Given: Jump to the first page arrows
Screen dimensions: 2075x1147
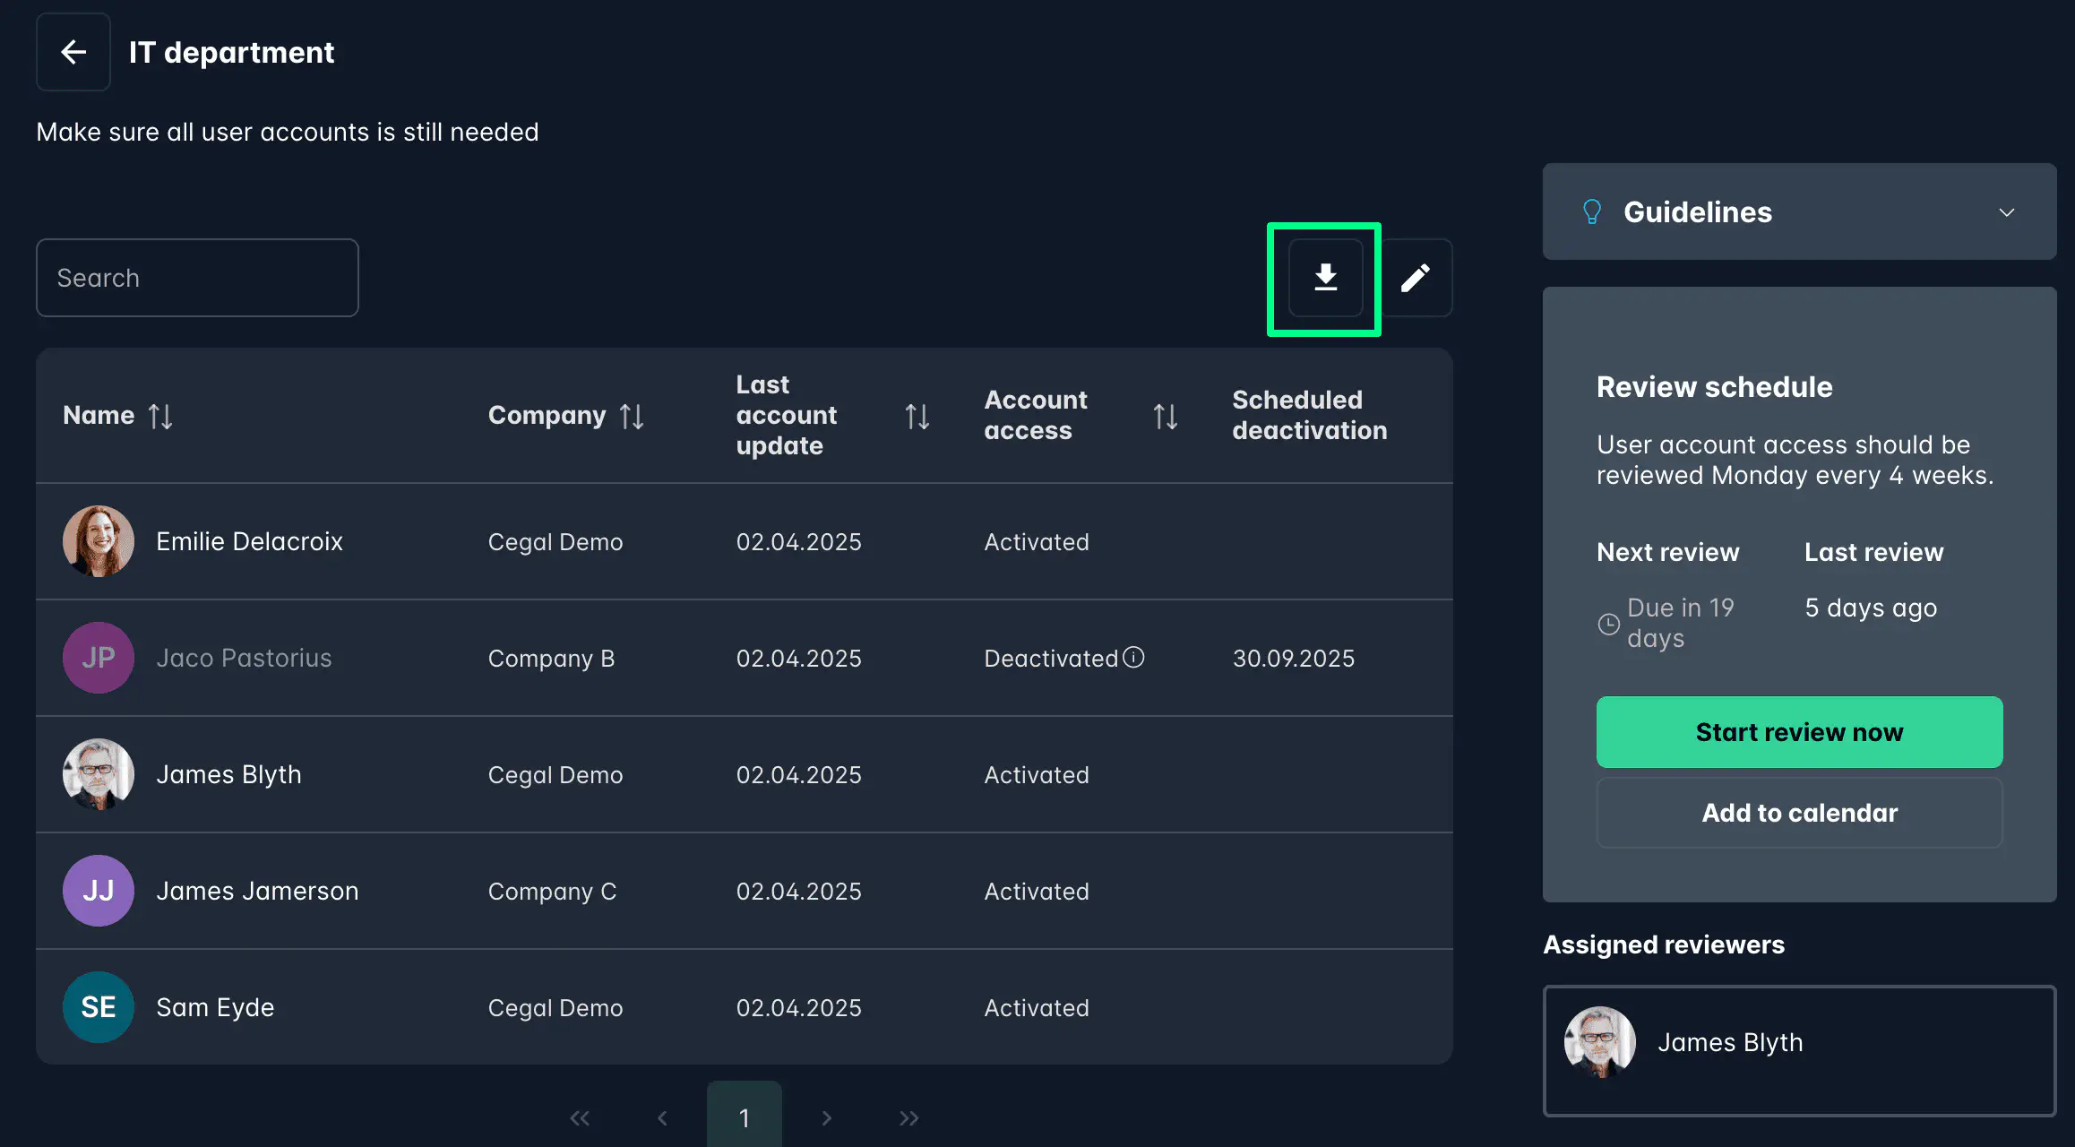Looking at the screenshot, I should [580, 1117].
